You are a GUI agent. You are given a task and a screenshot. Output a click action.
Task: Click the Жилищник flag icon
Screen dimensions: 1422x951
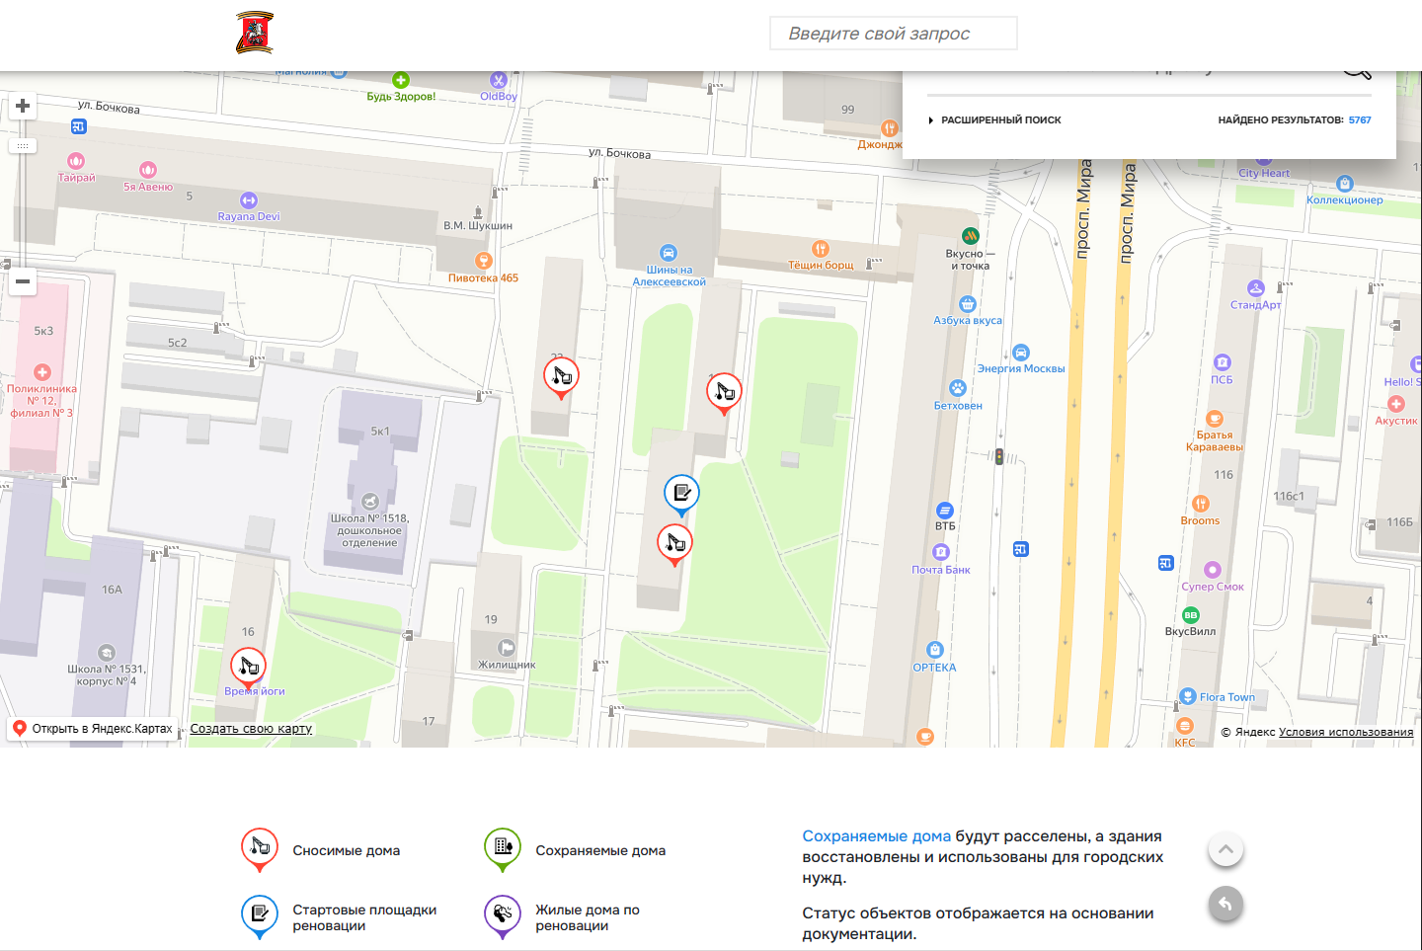(507, 648)
